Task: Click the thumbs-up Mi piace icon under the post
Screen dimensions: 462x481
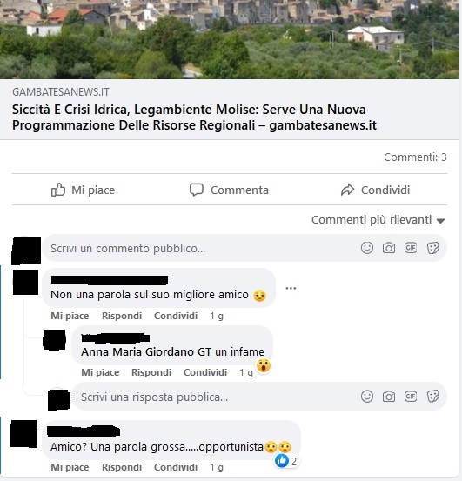Action: pyautogui.click(x=58, y=190)
